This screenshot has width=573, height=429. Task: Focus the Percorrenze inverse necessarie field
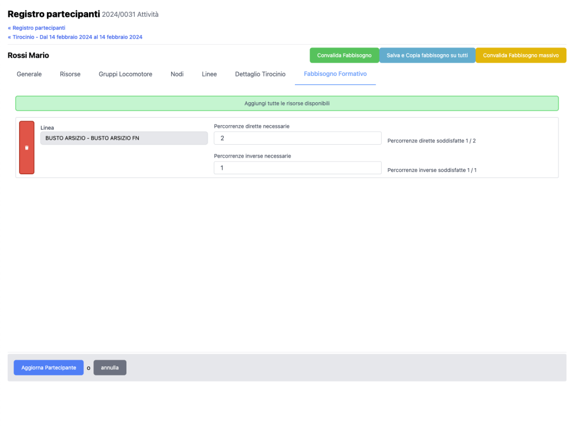298,168
